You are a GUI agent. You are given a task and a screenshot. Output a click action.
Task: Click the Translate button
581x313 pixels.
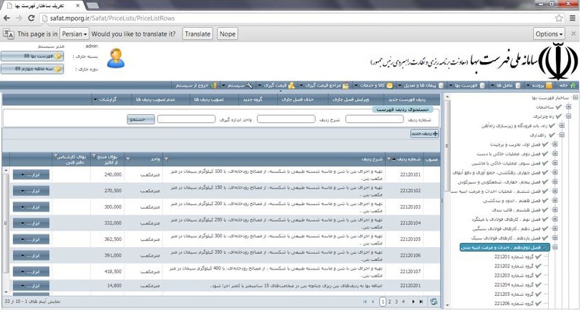coord(197,34)
